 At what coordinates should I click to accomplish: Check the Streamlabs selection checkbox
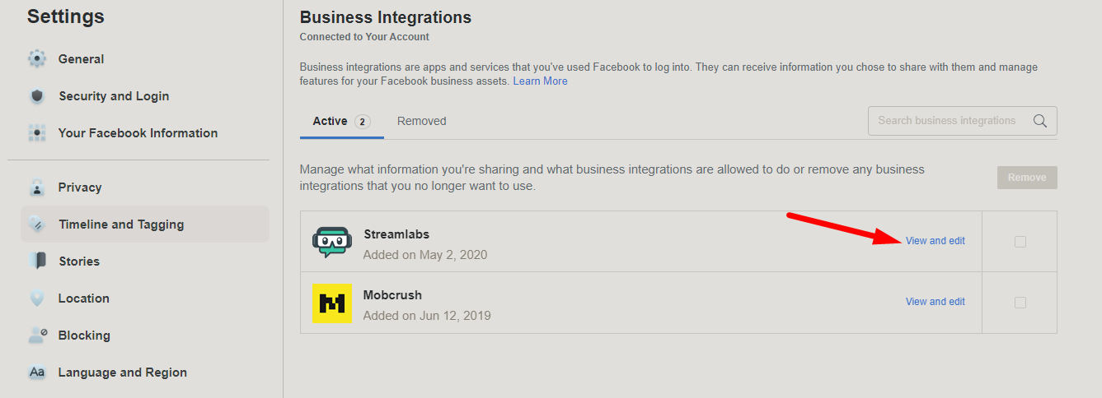[x=1020, y=242]
